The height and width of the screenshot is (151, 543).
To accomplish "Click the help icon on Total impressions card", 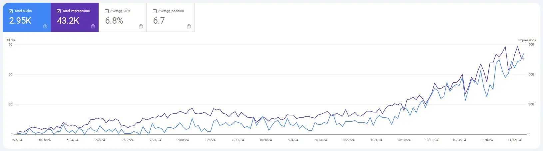I will pyautogui.click(x=93, y=26).
